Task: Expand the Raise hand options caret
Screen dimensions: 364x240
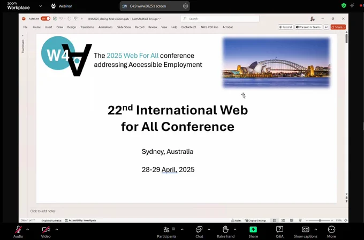Action: (x=235, y=229)
